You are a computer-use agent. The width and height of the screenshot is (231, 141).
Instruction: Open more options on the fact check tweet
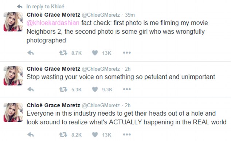coord(127,53)
